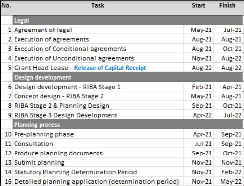Select the Consultation task cell
Viewport: 244px width, 186px height.
point(34,144)
